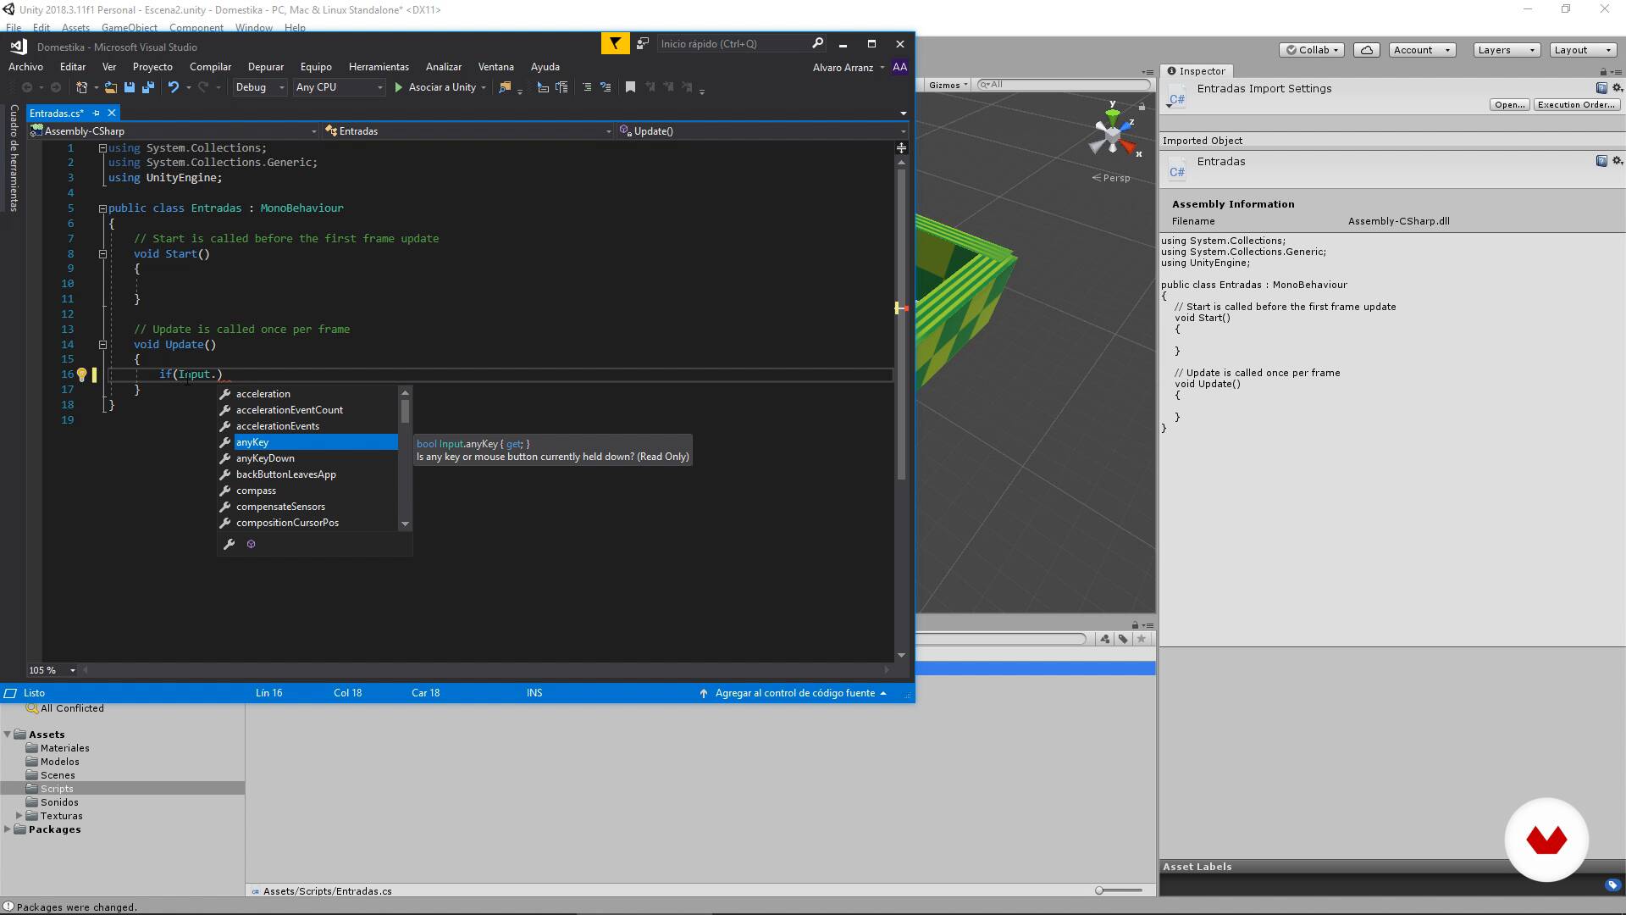Click the wrench properties filter icon below the list
This screenshot has width=1626, height=915.
coord(229,545)
